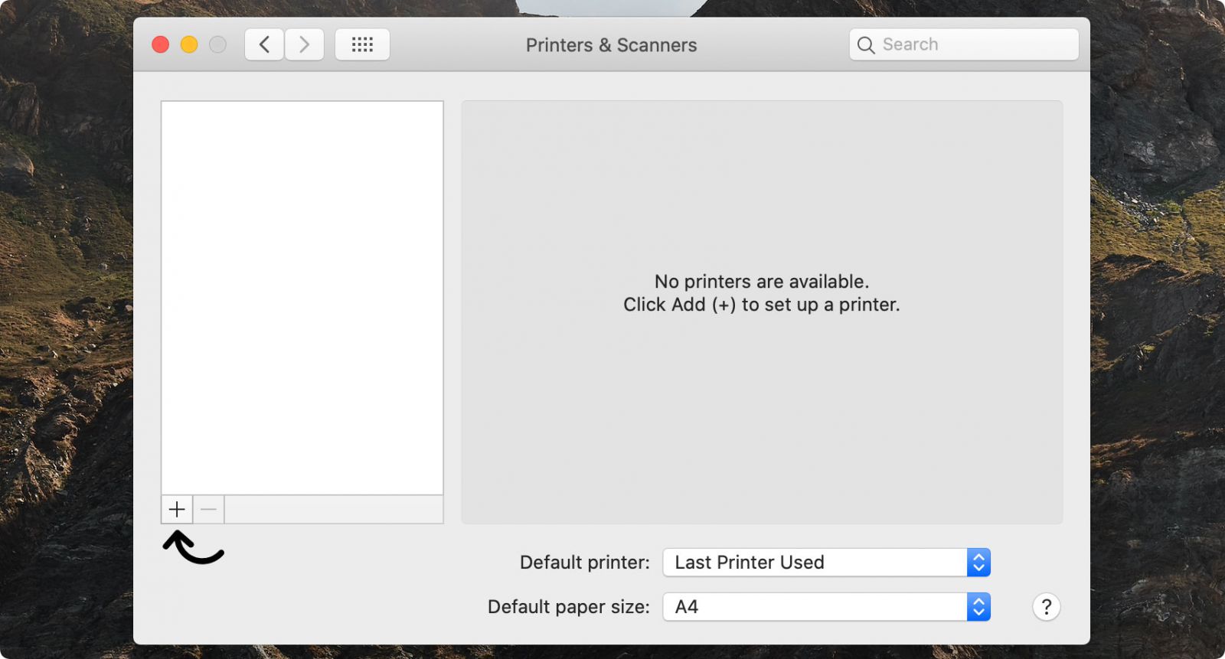This screenshot has height=659, width=1225.
Task: Go forward with the right chevron button
Action: (x=304, y=44)
